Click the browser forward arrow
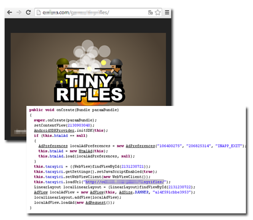Screen dimensions: 253x220 coord(19,12)
